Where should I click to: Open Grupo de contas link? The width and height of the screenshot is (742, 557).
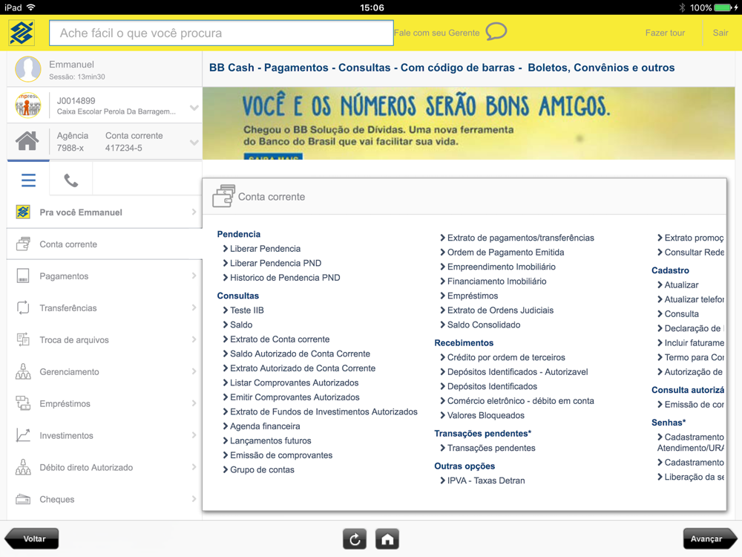pyautogui.click(x=262, y=470)
